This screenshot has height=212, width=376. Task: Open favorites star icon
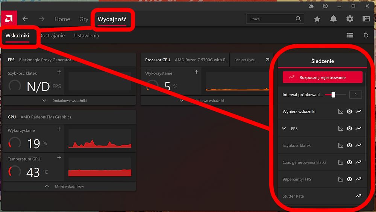coord(317,19)
